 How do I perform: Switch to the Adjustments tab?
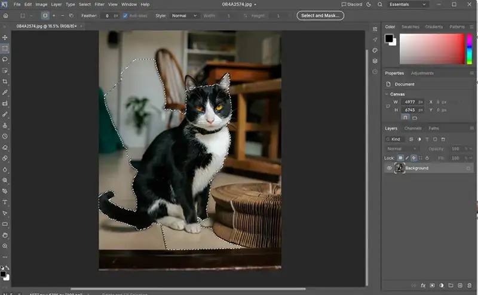point(422,73)
